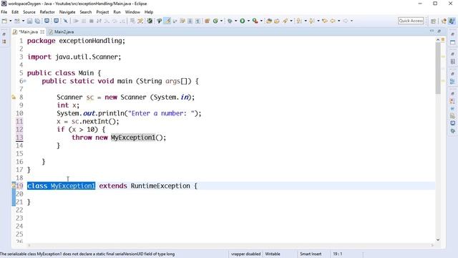Open the Edit menu
This screenshot has width=458, height=258.
(x=15, y=12)
